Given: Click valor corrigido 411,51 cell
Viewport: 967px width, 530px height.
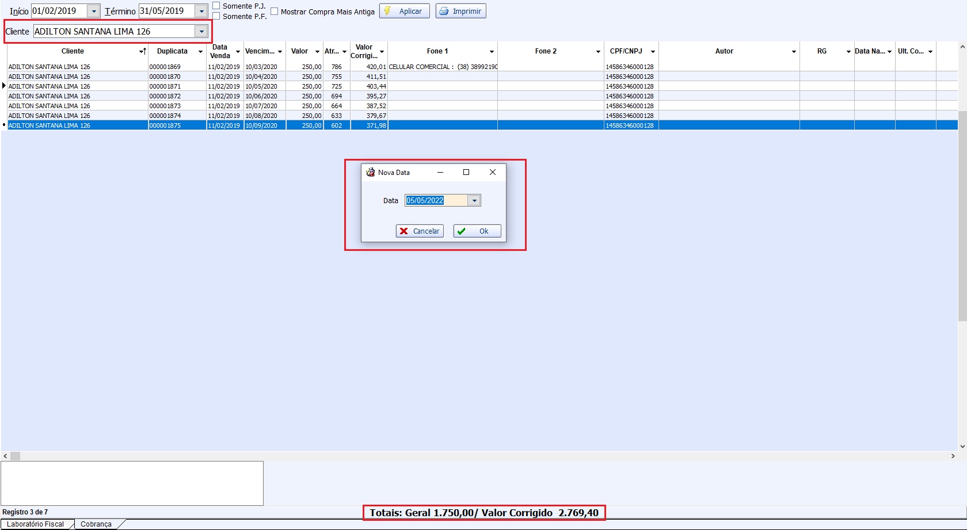Looking at the screenshot, I should point(369,77).
